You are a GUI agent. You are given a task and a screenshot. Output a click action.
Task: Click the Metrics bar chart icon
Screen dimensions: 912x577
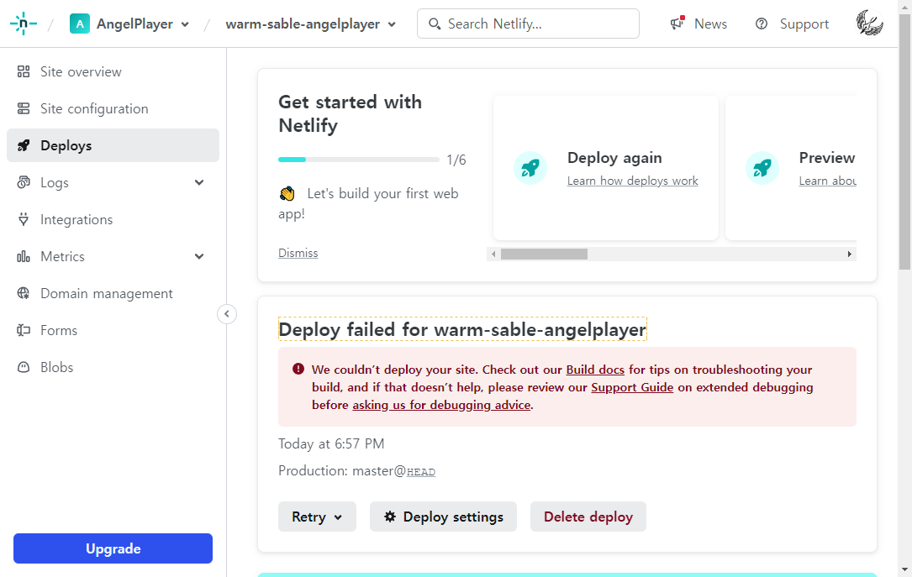click(x=24, y=256)
